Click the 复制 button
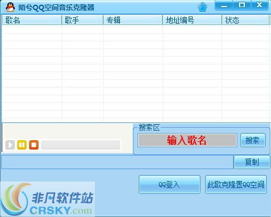Image resolution: width=271 pixels, height=217 pixels. [252, 162]
